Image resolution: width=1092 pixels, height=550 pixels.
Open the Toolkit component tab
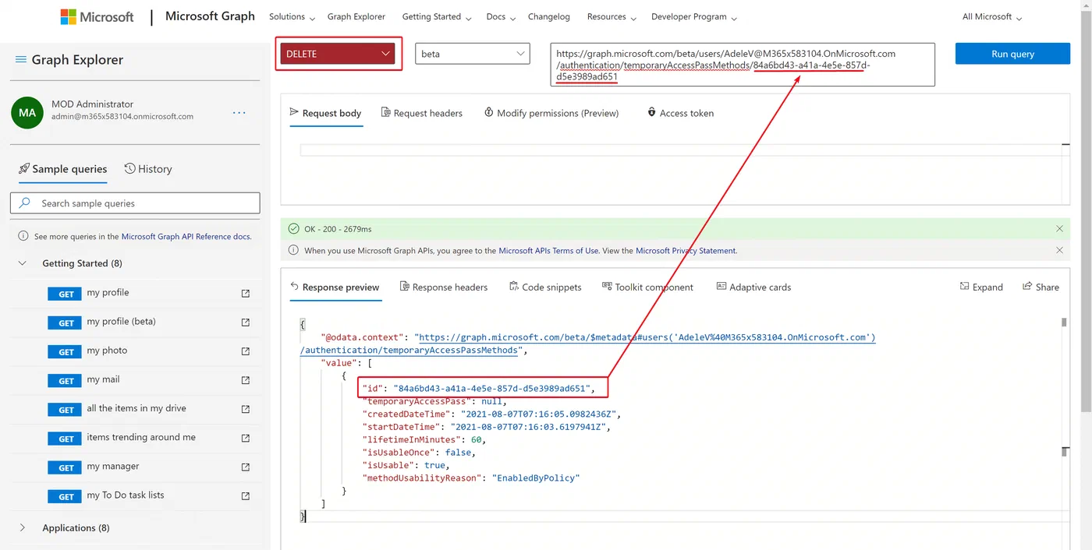pos(647,287)
